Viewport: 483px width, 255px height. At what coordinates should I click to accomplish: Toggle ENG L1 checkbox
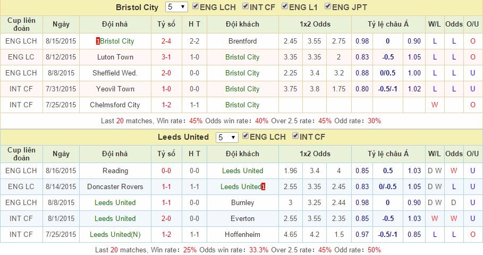(x=285, y=7)
